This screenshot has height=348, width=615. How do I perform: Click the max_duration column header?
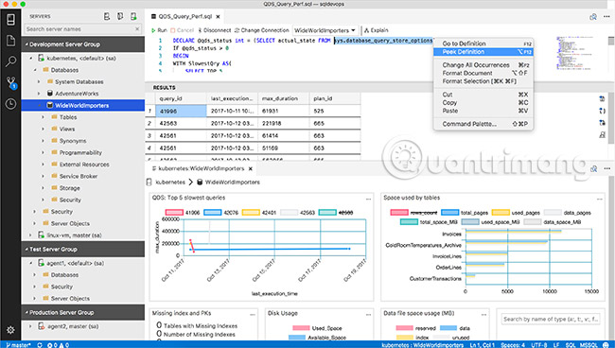pos(284,98)
